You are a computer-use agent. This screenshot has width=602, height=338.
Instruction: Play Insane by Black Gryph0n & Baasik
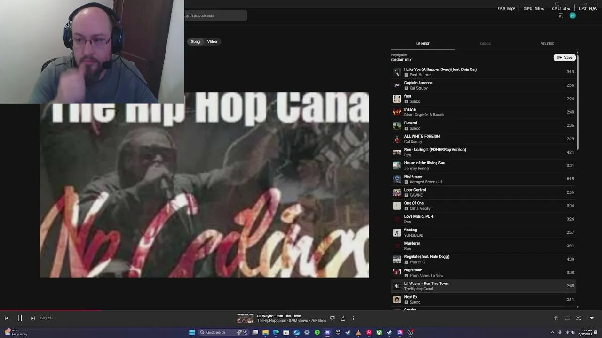click(x=483, y=112)
